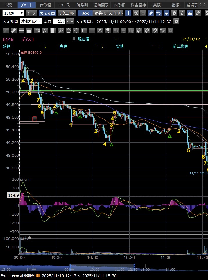208x280 pixels.
Task: Toggle the crosshair cursor button
Action: pyautogui.click(x=128, y=13)
